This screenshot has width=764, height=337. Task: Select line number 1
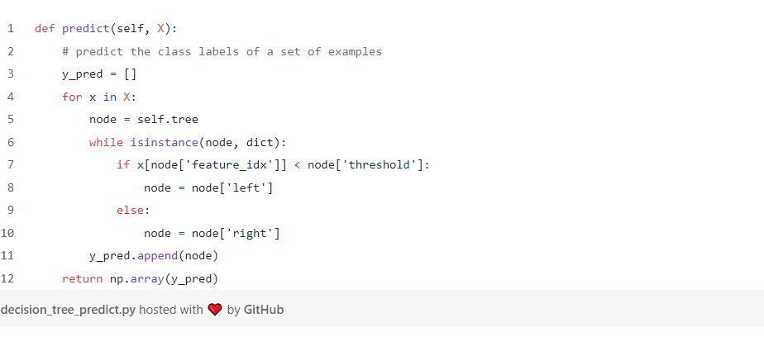[10, 28]
